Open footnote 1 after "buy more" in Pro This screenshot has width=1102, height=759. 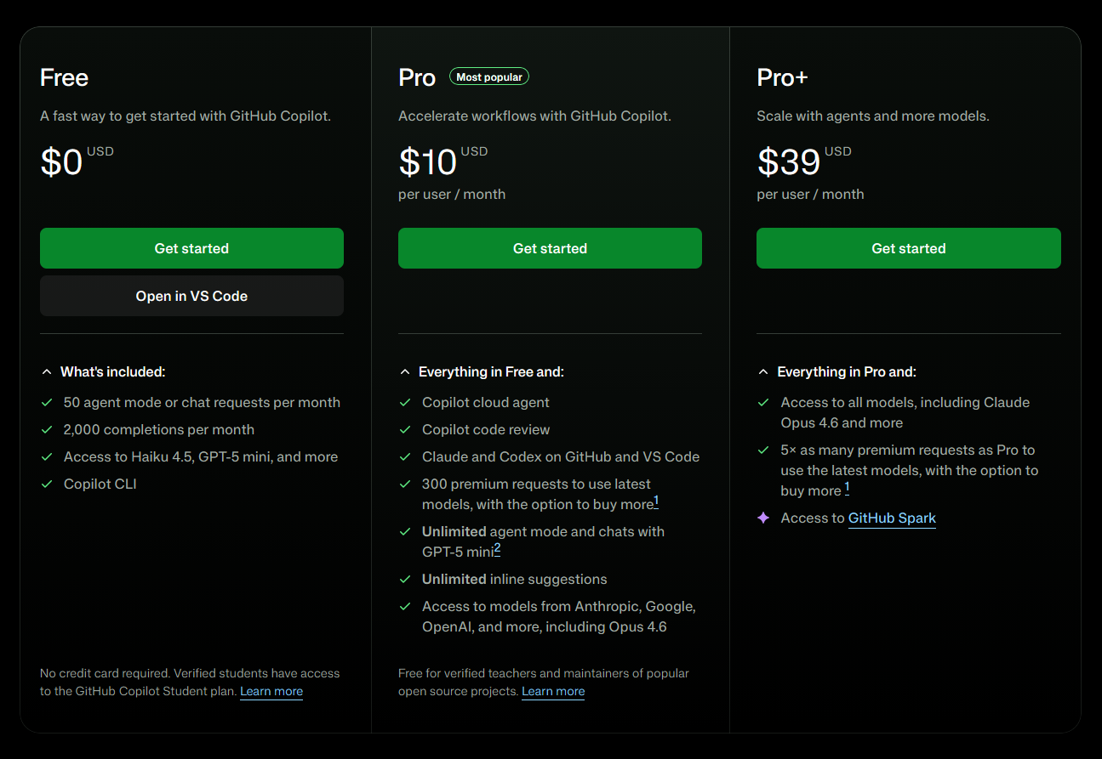[656, 501]
